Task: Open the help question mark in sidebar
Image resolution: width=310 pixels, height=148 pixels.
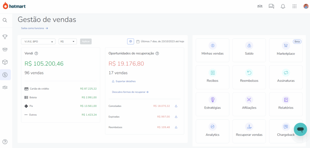Action: (x=5, y=142)
